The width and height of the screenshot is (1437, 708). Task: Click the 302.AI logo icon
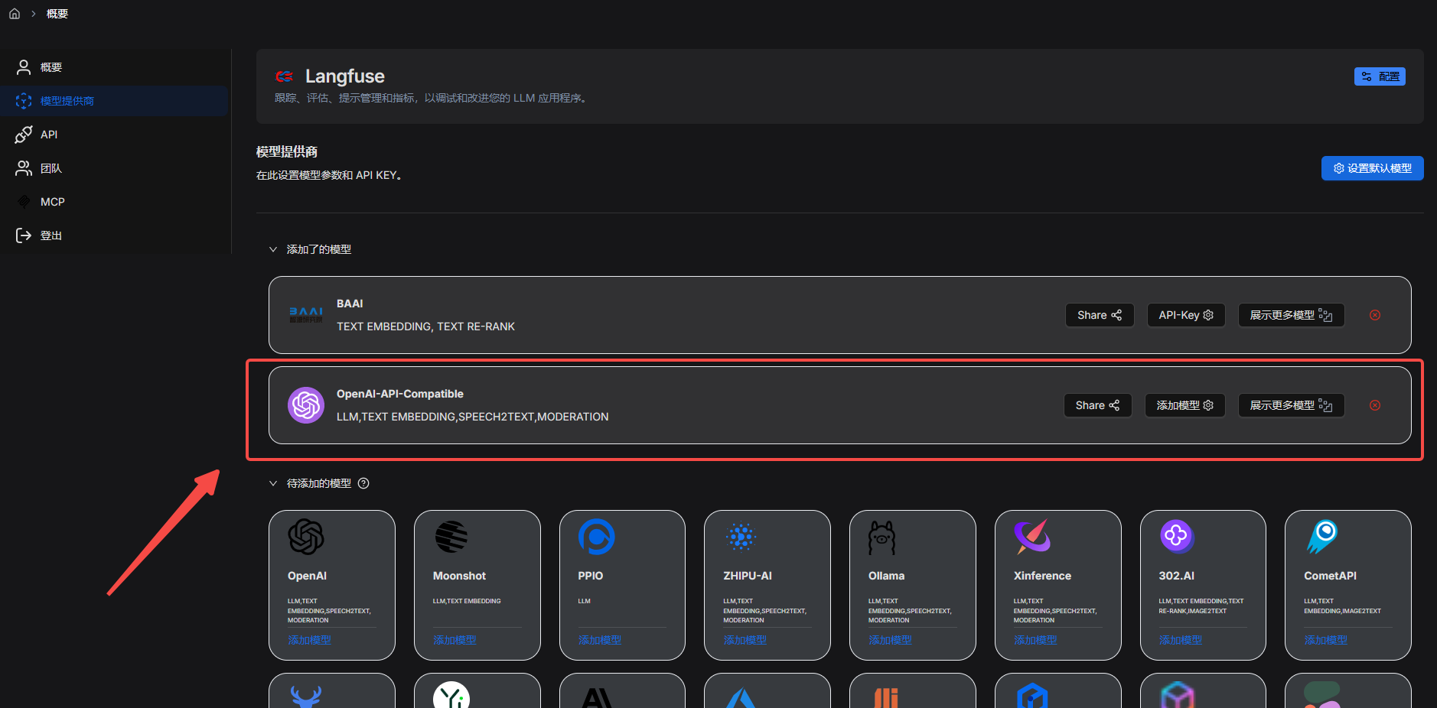(x=1177, y=536)
